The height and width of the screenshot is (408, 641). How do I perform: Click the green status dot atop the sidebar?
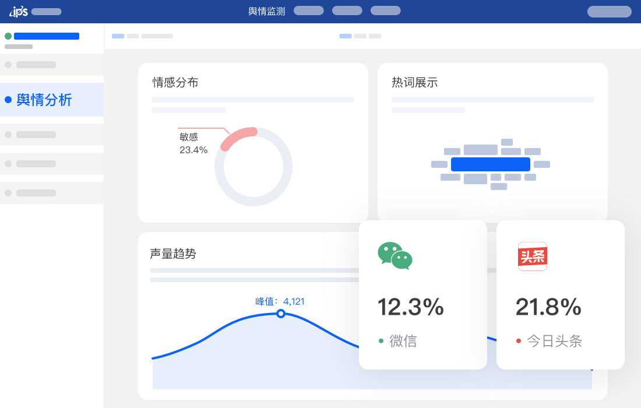point(8,36)
